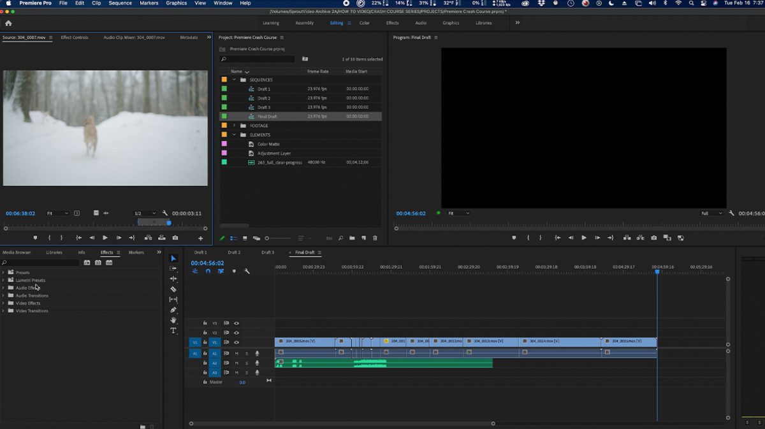The image size is (765, 429).
Task: Open the Sequence menu in the menu bar
Action: tap(120, 3)
